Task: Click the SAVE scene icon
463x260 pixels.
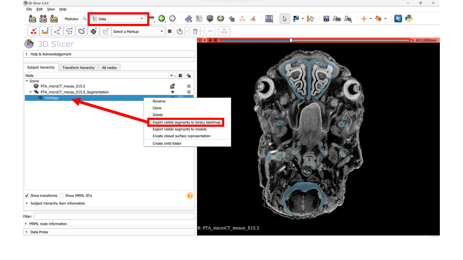Action: [54, 19]
